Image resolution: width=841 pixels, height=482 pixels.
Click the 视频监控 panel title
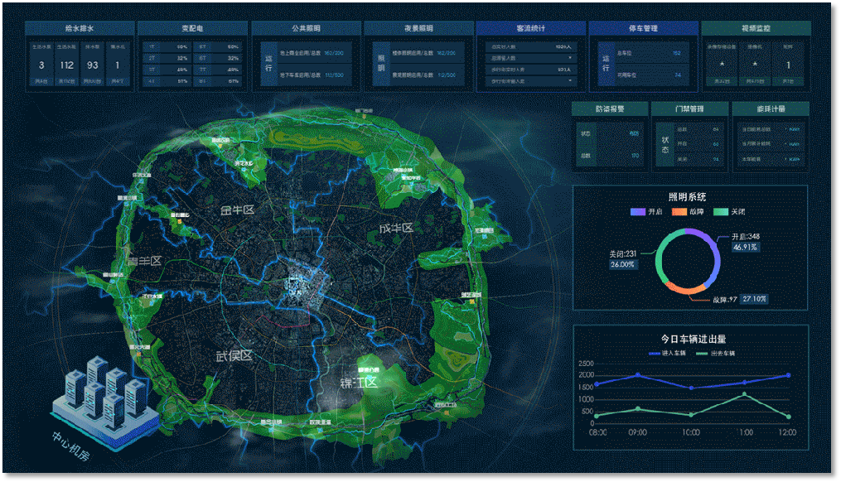(x=756, y=28)
